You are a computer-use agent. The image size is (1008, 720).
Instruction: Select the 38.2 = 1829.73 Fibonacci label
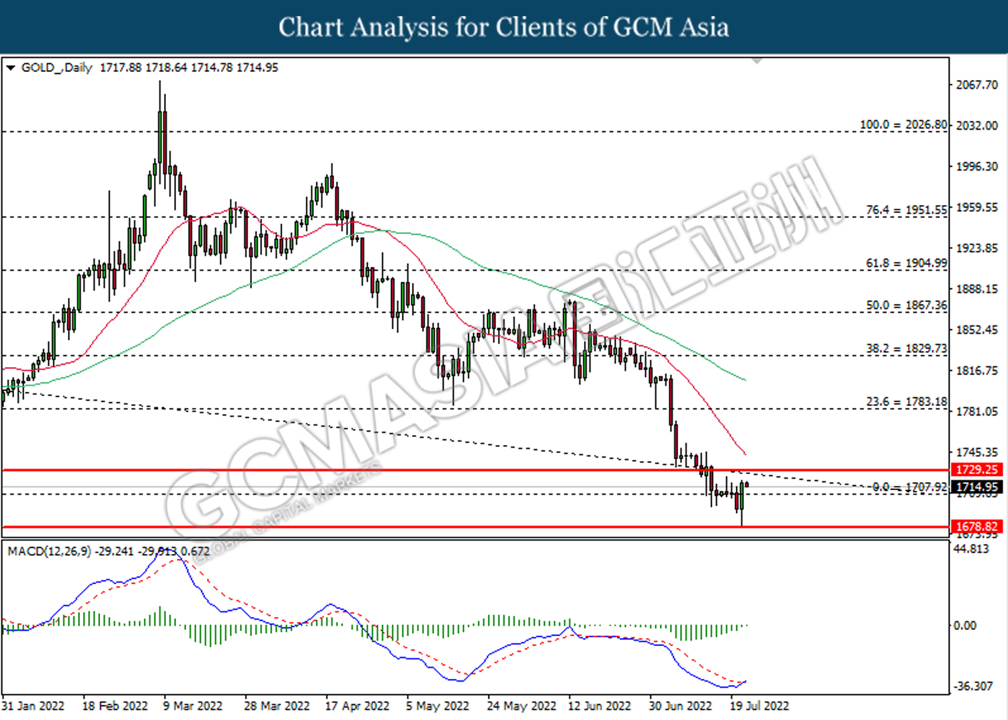pos(907,348)
